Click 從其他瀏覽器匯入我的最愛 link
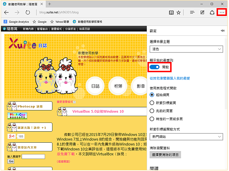 [x=170, y=78]
